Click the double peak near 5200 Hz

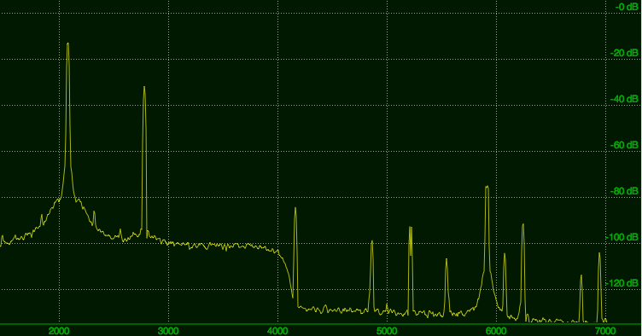coord(411,228)
